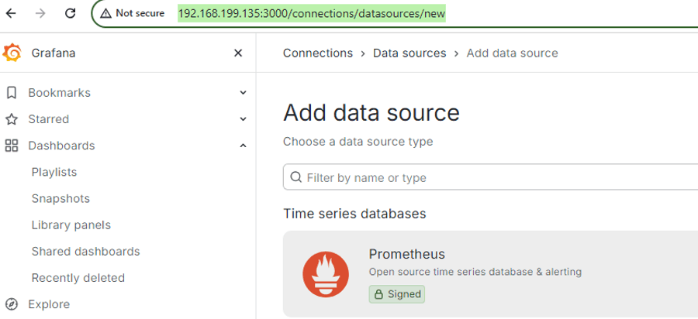698x319 pixels.
Task: Open Dashboards in the sidebar
Action: 61,146
